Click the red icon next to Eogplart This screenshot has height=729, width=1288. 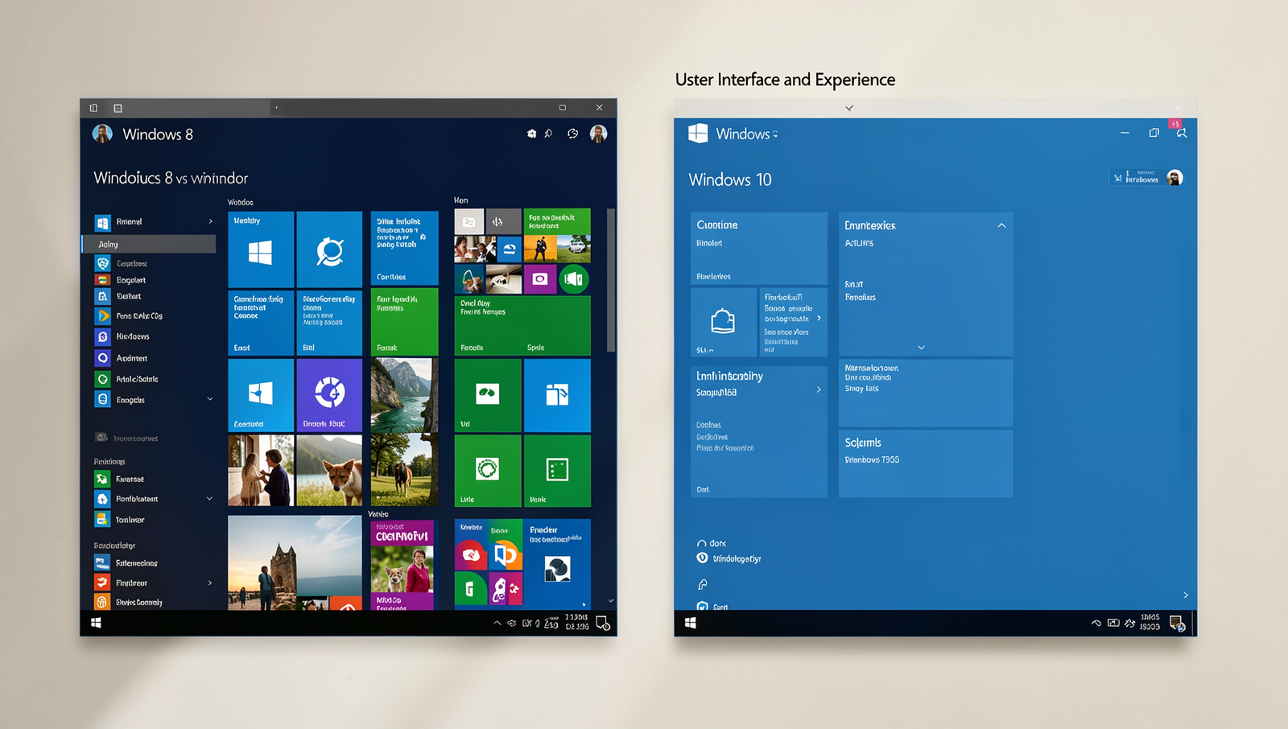point(102,280)
